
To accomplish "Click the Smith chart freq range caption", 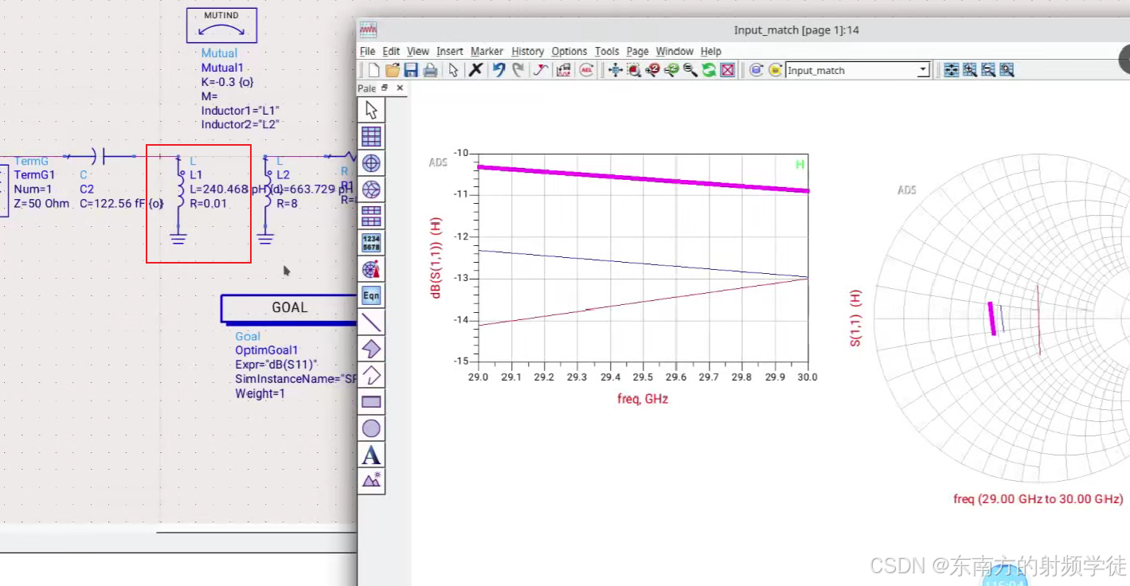I will pos(1038,499).
